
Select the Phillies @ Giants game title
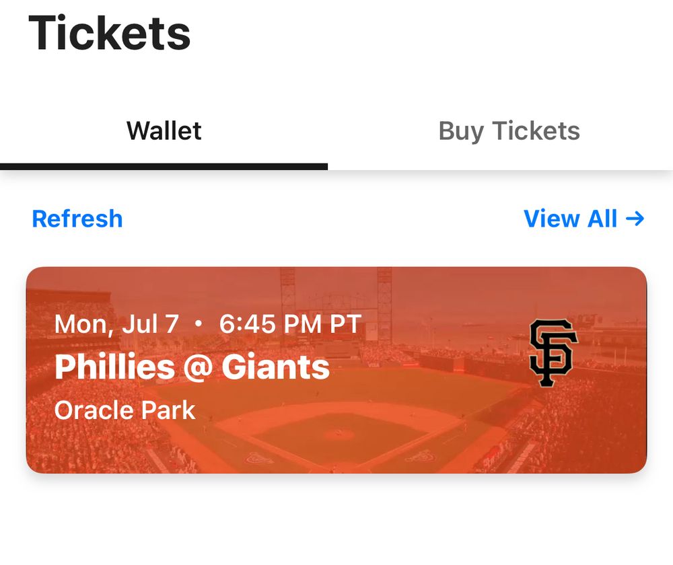[192, 367]
